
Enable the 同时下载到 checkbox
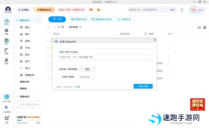pos(61,77)
